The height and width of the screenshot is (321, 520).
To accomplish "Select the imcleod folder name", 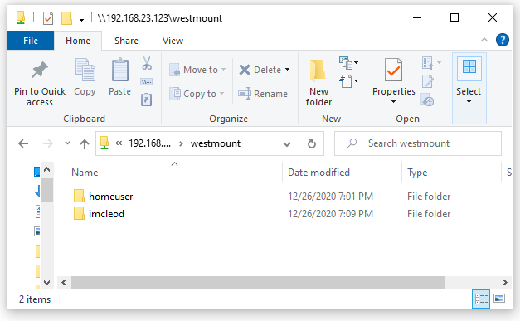I will click(106, 214).
